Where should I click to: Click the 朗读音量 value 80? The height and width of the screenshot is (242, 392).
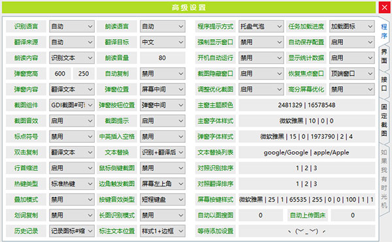point(163,58)
